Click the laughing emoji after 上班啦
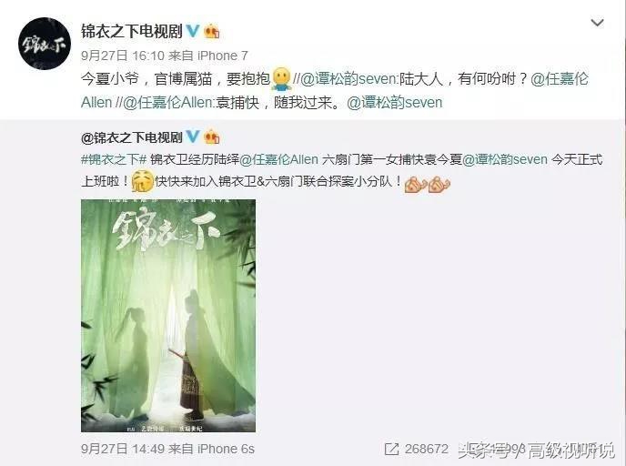 [143, 181]
